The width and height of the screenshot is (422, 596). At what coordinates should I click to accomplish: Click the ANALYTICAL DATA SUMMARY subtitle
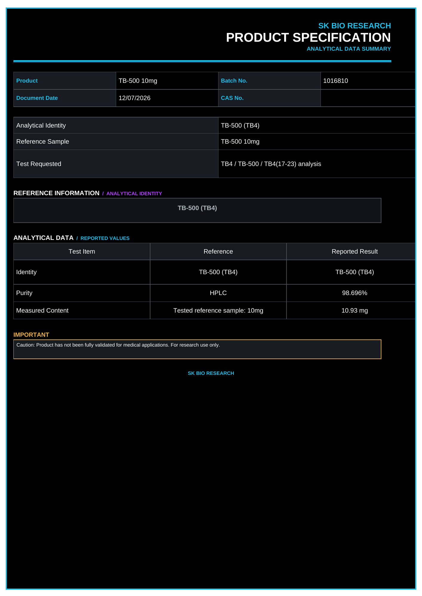click(x=349, y=49)
